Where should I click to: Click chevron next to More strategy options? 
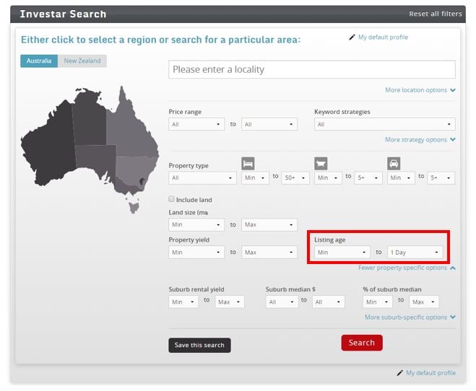pos(453,139)
